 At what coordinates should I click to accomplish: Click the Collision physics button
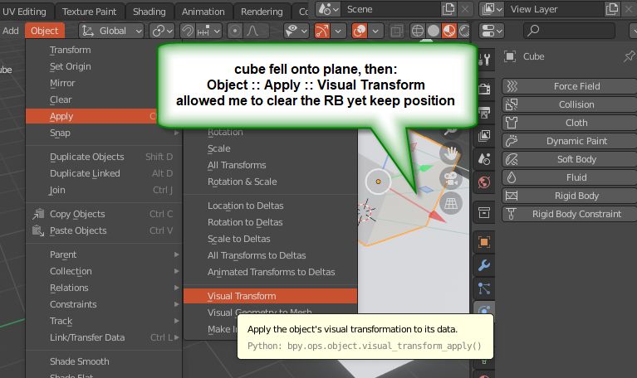[x=570, y=104]
